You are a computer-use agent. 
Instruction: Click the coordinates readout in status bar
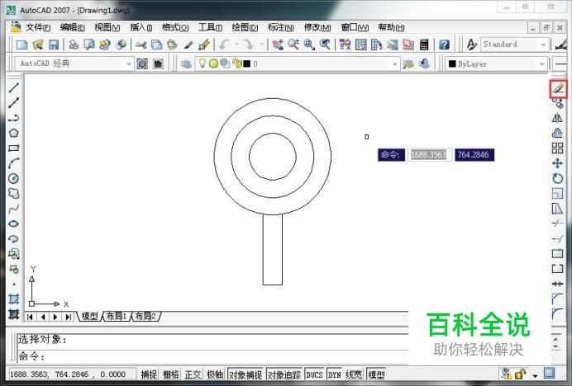coord(68,374)
